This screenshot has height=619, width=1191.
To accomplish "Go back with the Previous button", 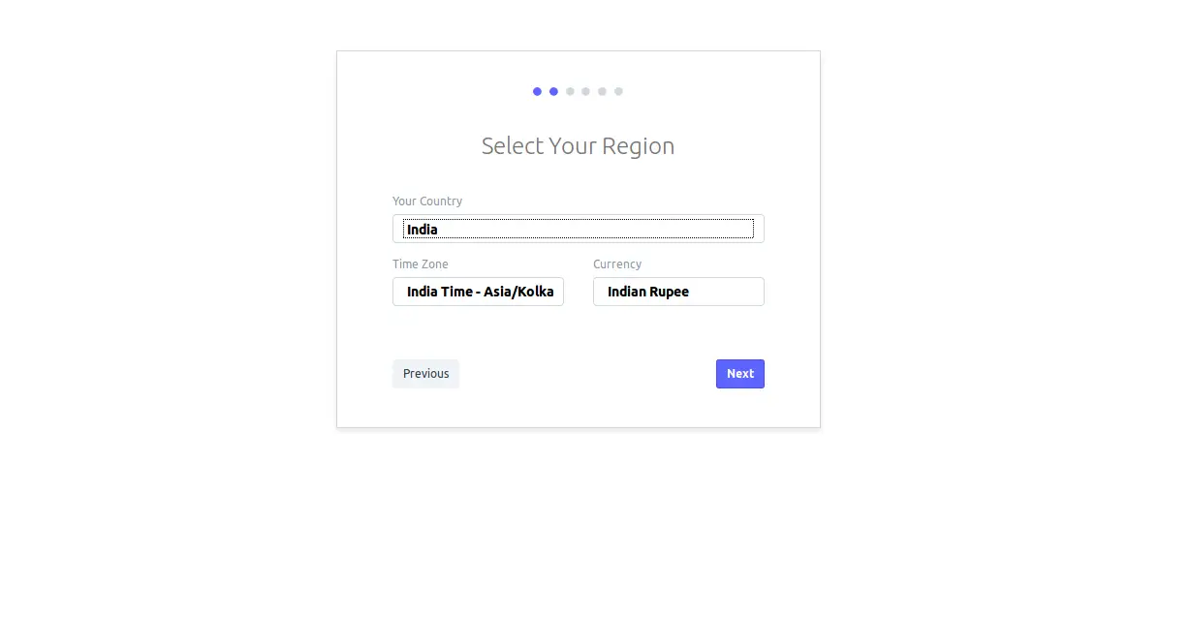I will pos(425,374).
